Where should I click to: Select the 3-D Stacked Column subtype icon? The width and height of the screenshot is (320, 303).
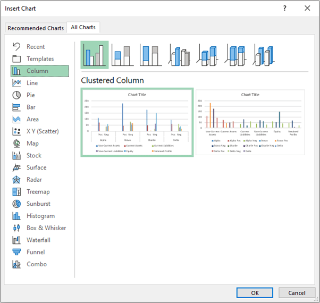pos(207,55)
